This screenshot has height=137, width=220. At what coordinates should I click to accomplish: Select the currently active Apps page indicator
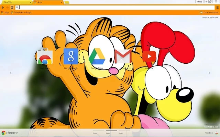tap(111, 132)
